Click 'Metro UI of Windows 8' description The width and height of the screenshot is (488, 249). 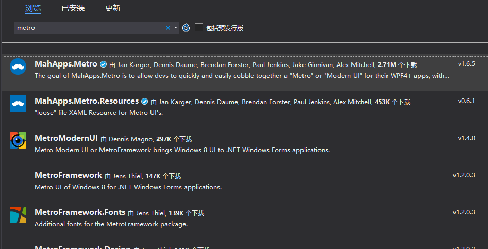pyautogui.click(x=128, y=187)
